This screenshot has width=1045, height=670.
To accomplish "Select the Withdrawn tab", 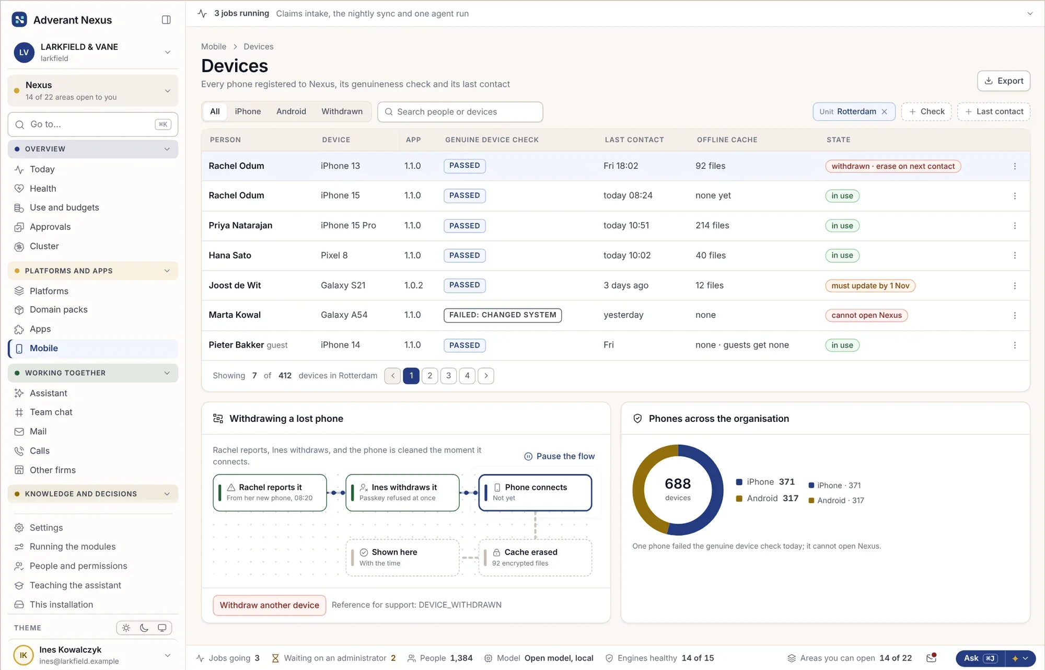I will pyautogui.click(x=342, y=111).
